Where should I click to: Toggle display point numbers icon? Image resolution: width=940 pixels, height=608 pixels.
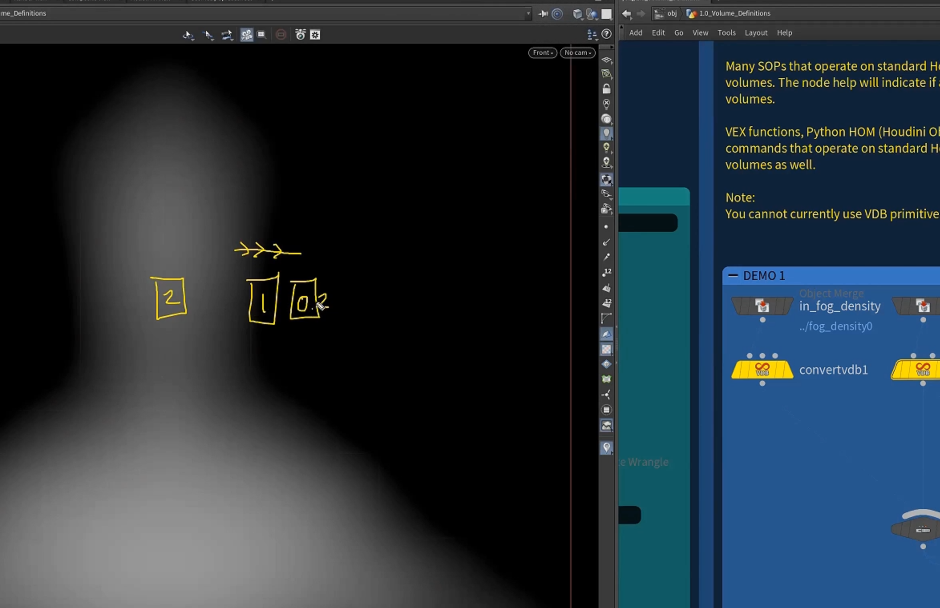coord(606,272)
